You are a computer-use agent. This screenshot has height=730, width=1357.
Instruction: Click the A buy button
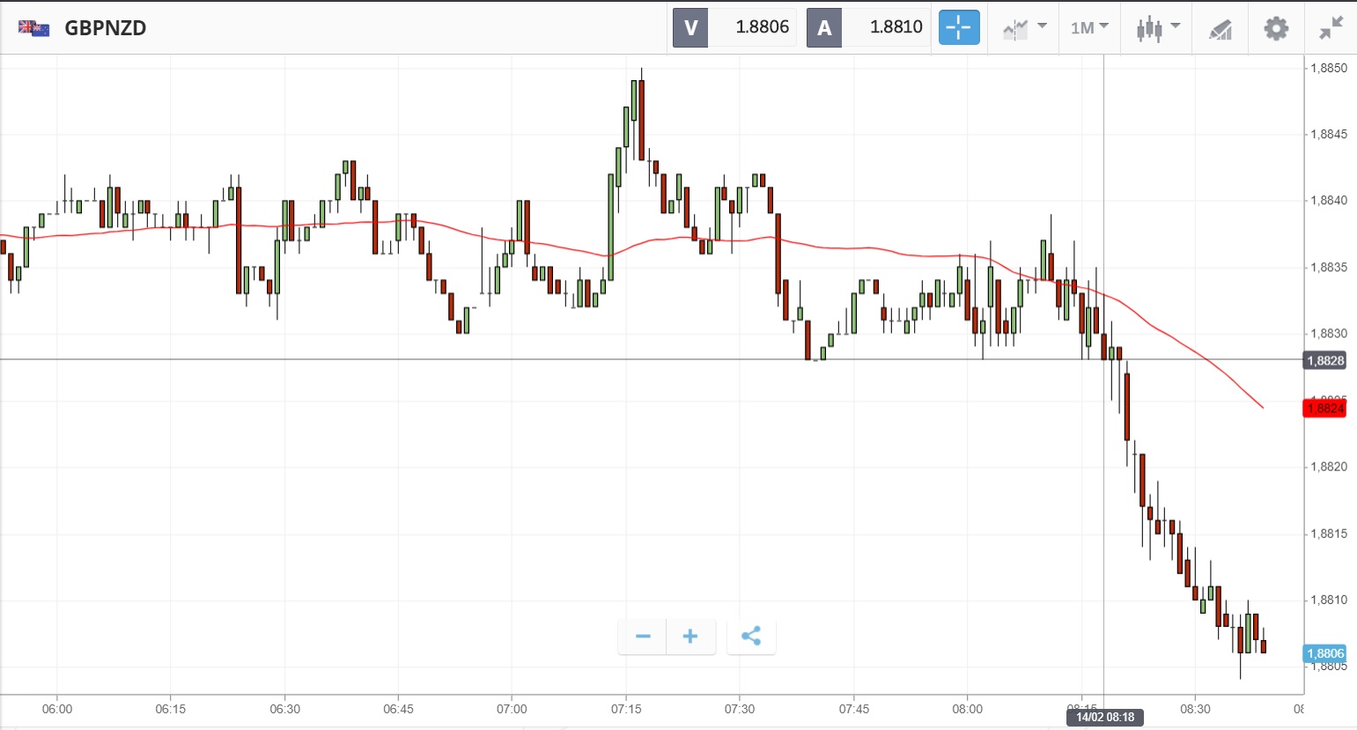click(x=824, y=27)
